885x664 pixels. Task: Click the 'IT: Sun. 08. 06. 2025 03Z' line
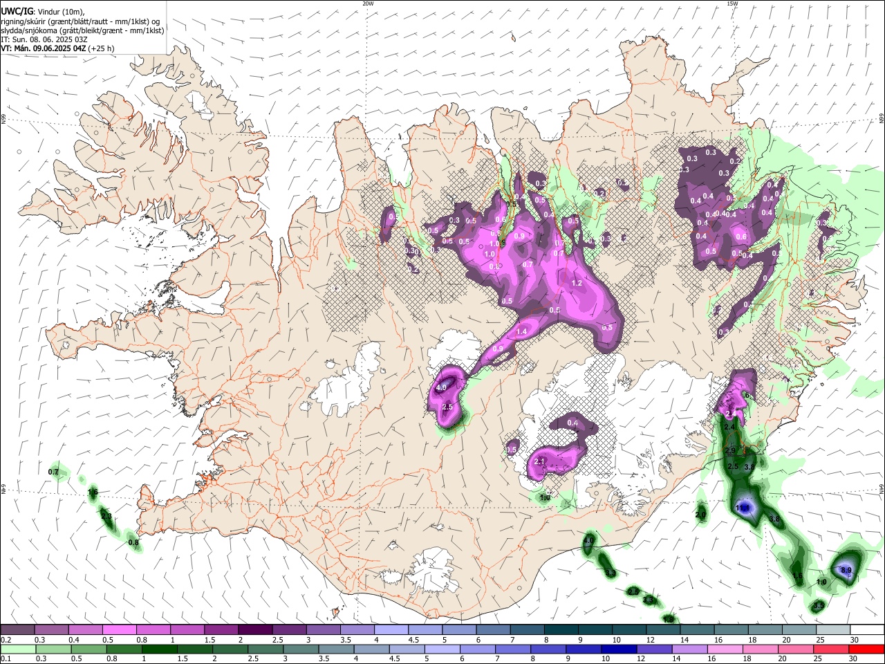[x=44, y=39]
